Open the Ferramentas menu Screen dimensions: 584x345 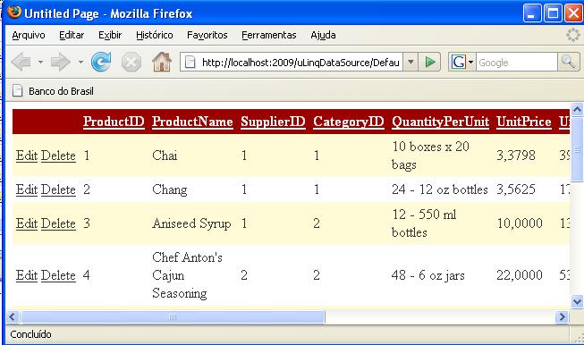click(x=268, y=35)
